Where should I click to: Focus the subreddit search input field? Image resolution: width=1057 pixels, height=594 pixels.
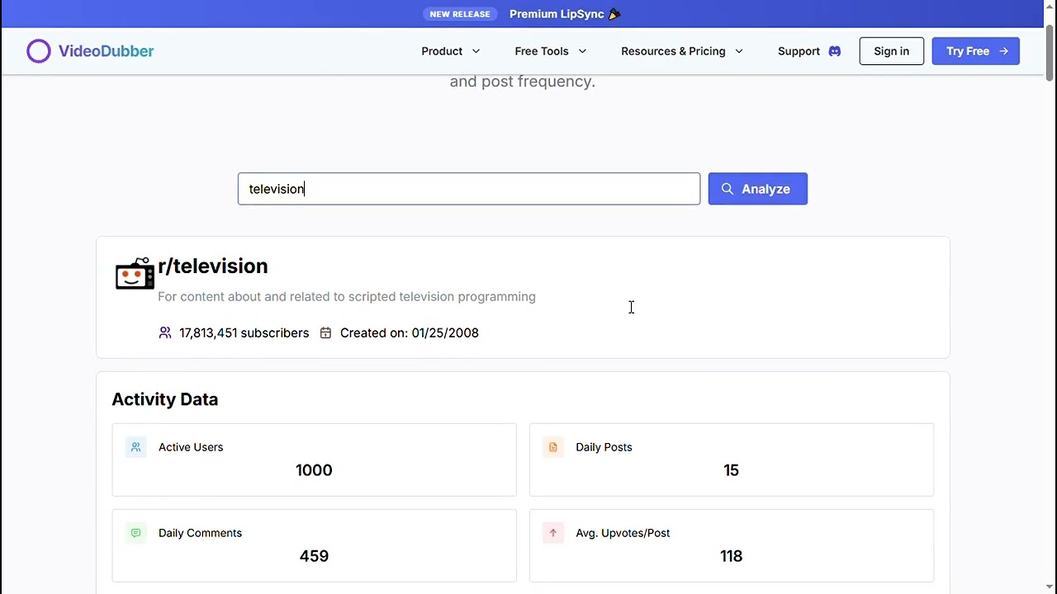point(469,189)
